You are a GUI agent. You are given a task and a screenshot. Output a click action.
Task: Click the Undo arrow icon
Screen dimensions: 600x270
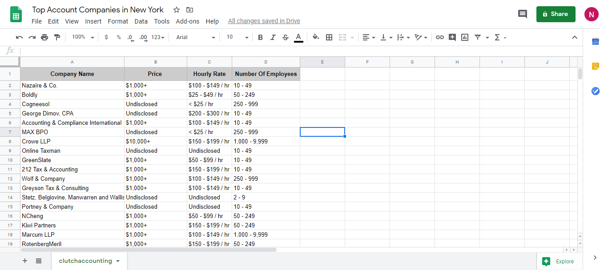point(20,37)
